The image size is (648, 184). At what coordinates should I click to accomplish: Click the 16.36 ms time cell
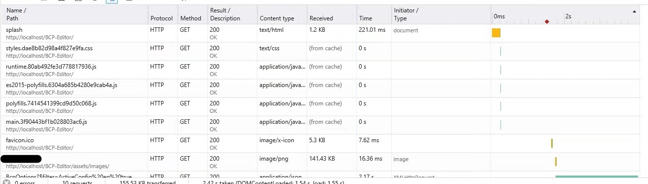[371, 159]
